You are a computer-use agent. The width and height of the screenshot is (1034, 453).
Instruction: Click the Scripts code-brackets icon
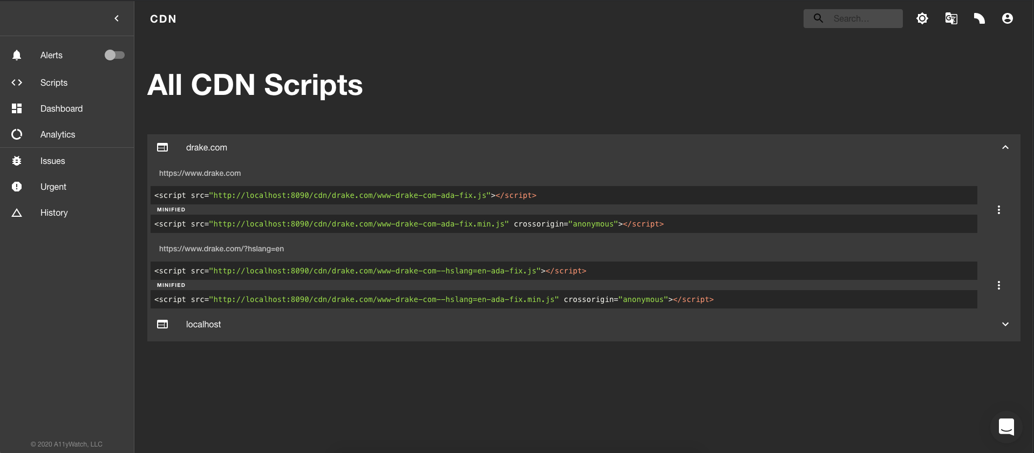(x=17, y=83)
